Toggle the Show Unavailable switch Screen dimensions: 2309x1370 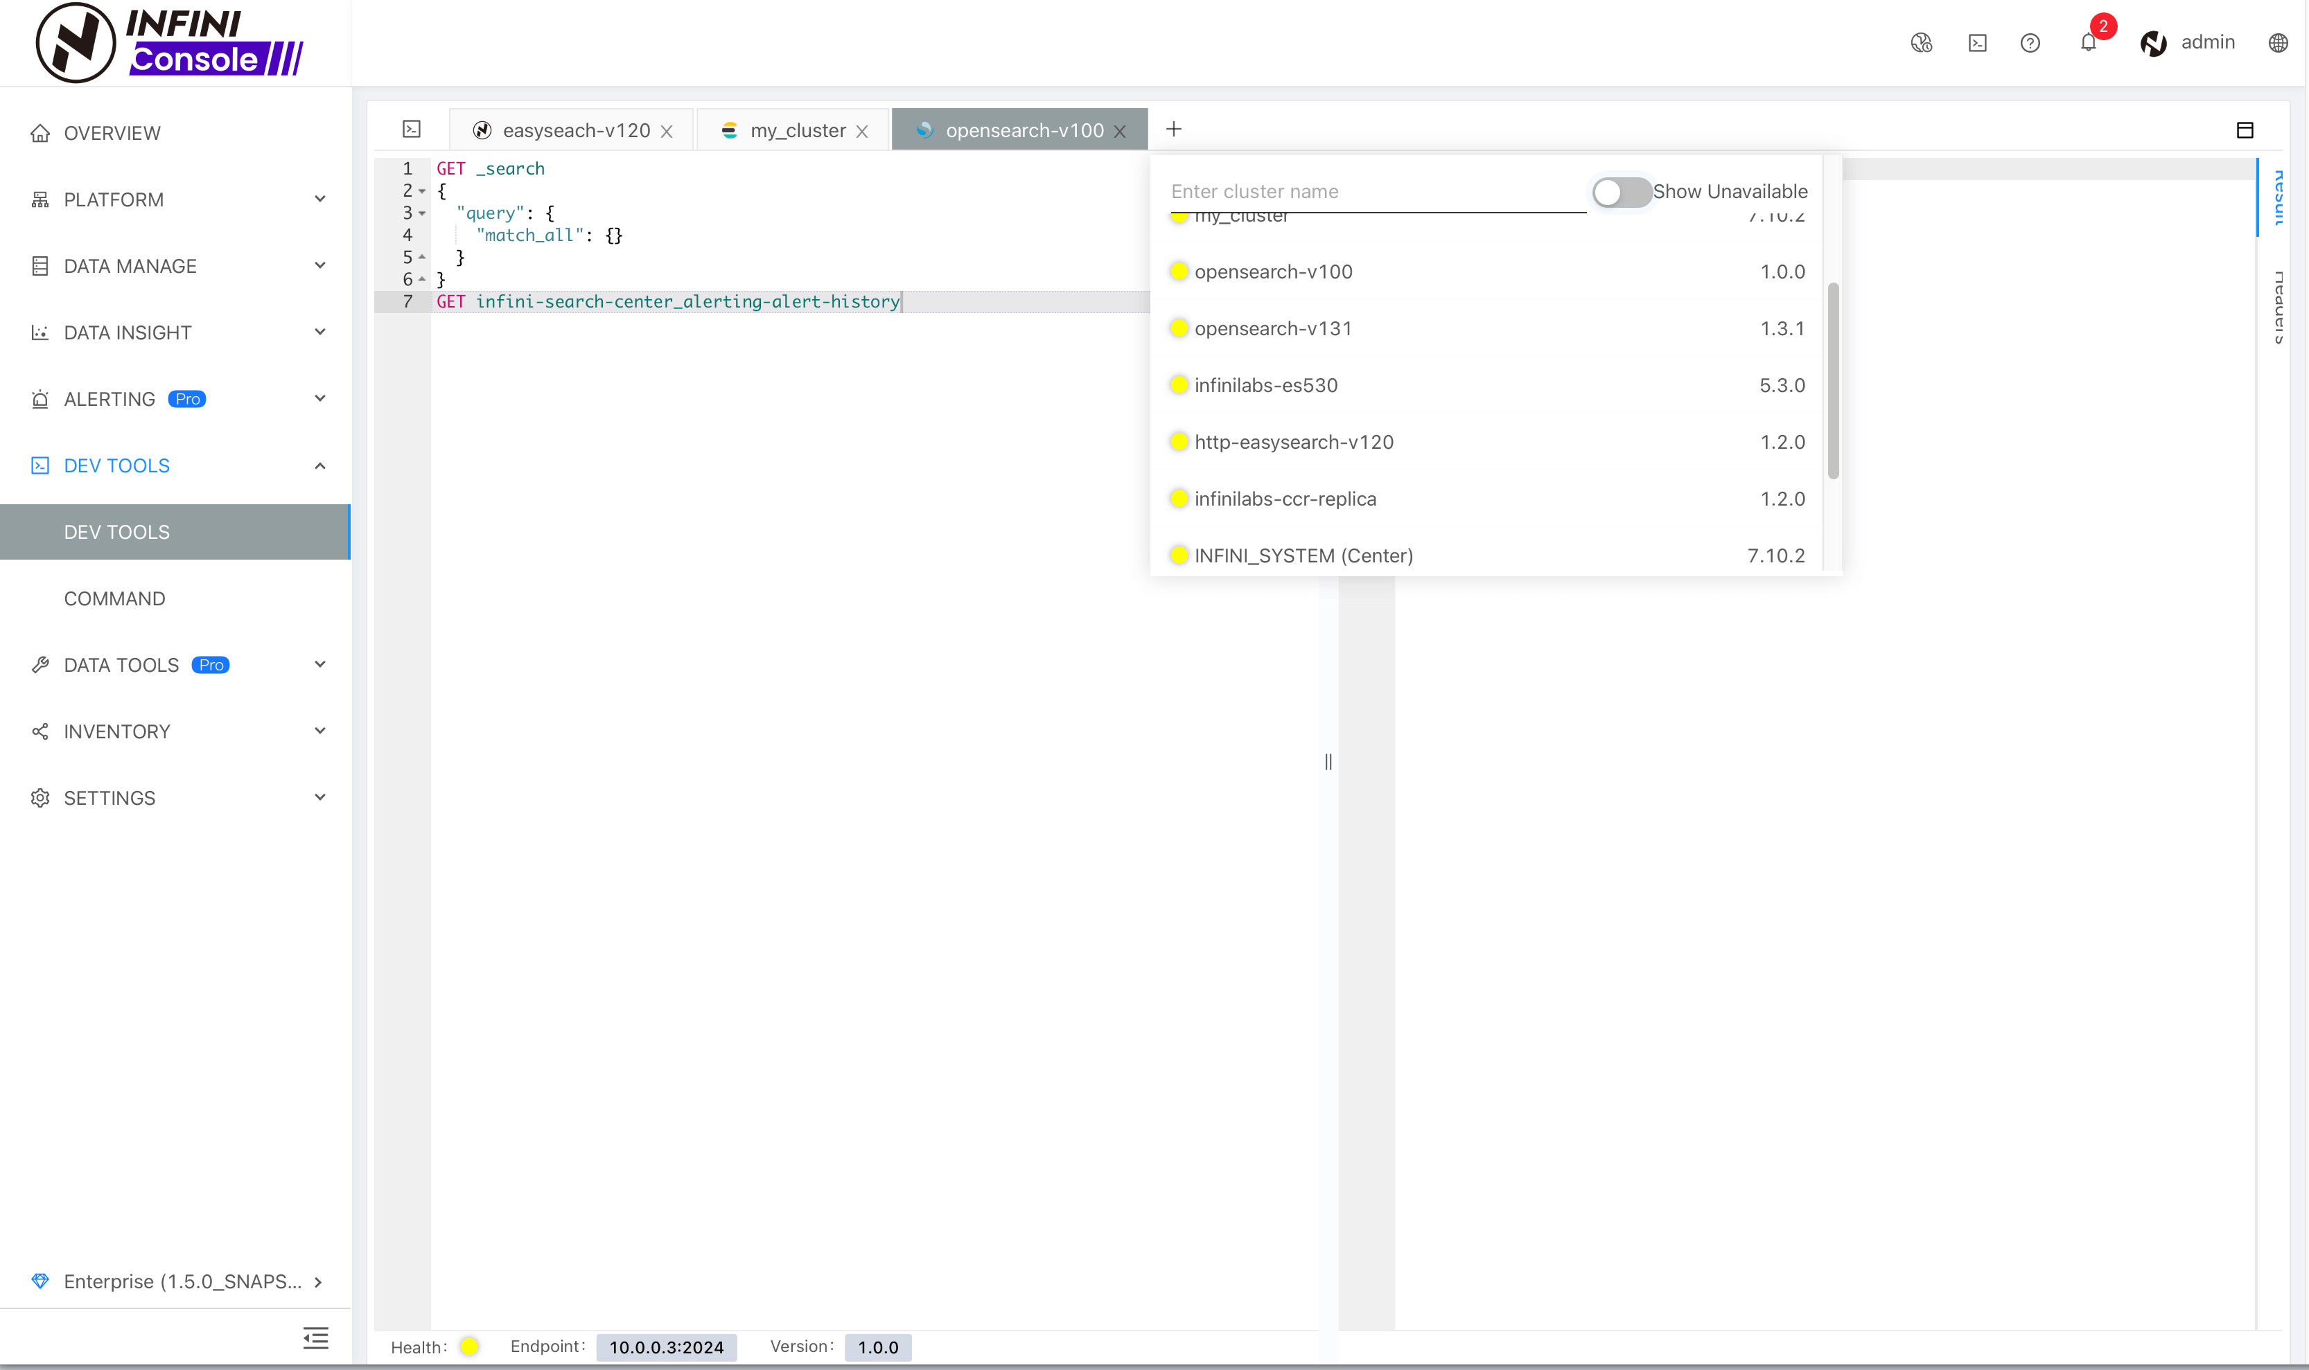pos(1620,191)
